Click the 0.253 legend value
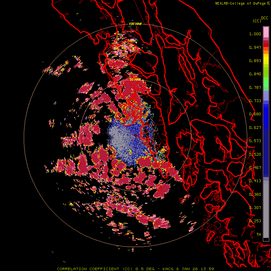 255,221
